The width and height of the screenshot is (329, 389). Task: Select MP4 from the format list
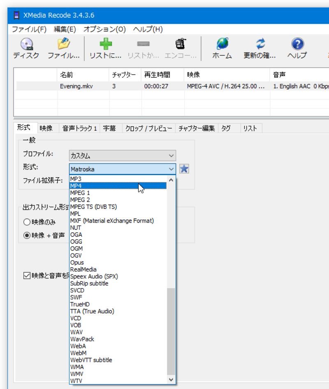103,185
